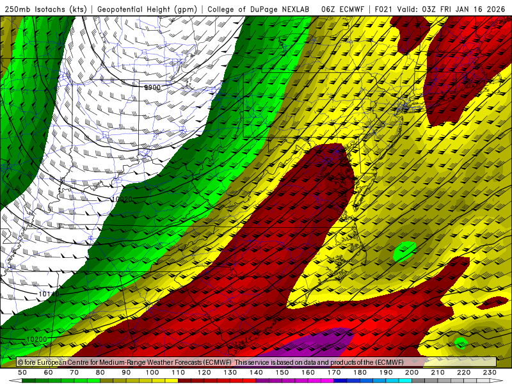Click the 150 value on the color scale
Viewport: 512px width, 384px height.
pos(282,372)
